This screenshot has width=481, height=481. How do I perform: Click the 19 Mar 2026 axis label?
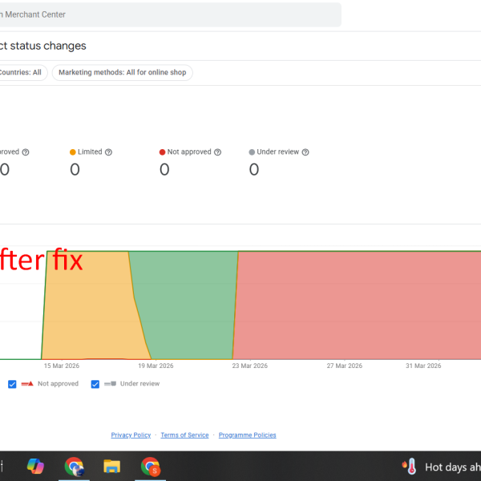(x=156, y=366)
